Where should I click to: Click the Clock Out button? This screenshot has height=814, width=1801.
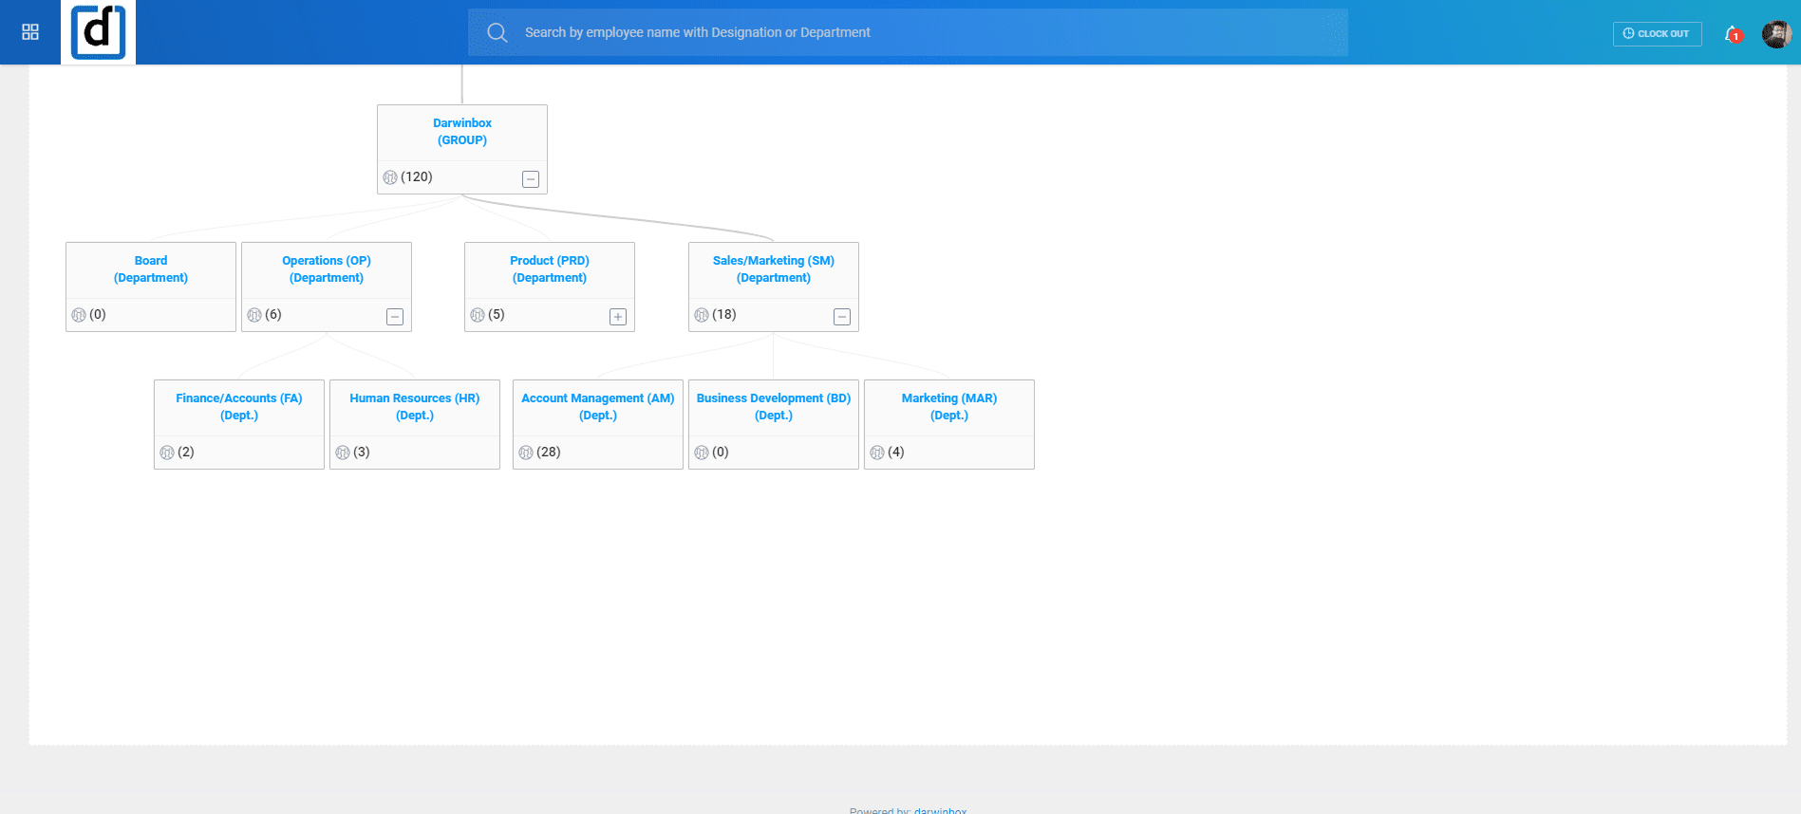(x=1657, y=33)
